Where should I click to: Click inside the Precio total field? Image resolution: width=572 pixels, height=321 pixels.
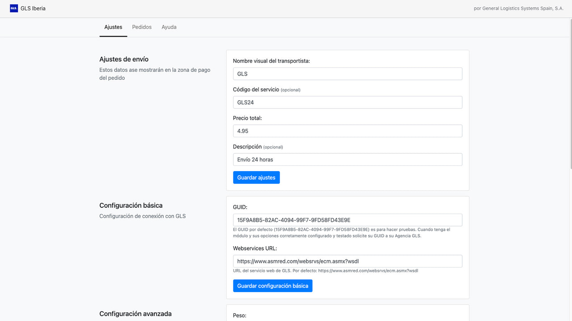pos(348,131)
